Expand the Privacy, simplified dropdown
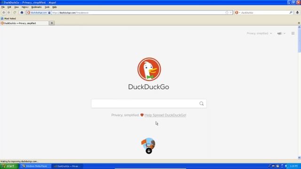301x169 pixels. click(259, 33)
